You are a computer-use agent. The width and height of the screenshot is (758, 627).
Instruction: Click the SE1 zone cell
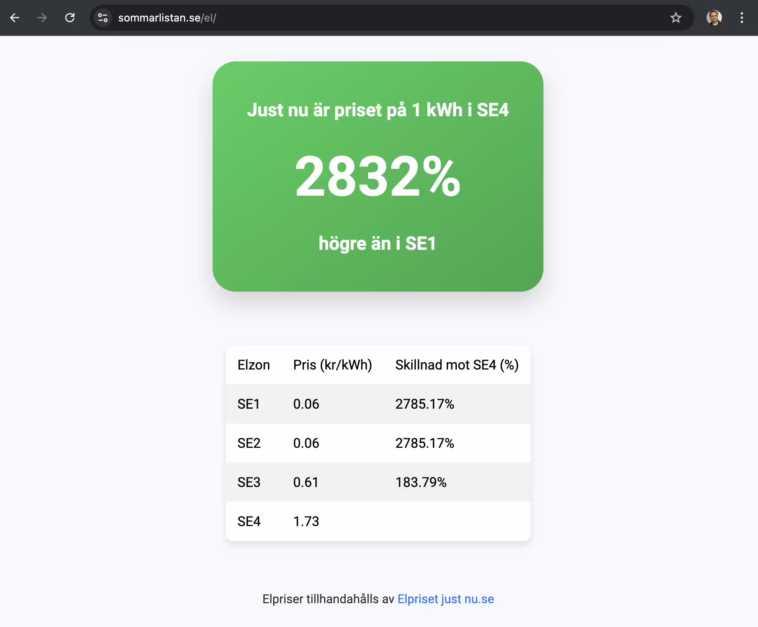click(x=249, y=404)
